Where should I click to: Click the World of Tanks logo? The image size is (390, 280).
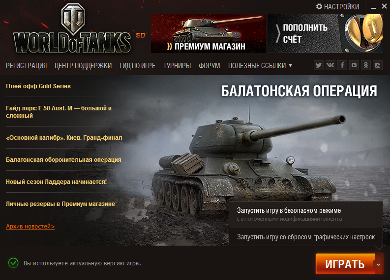(x=72, y=29)
